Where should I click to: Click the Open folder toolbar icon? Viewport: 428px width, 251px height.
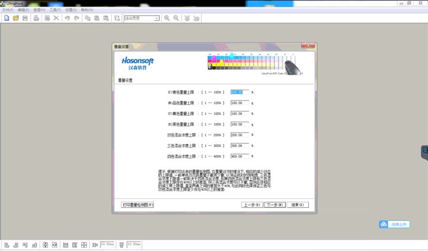click(16, 18)
